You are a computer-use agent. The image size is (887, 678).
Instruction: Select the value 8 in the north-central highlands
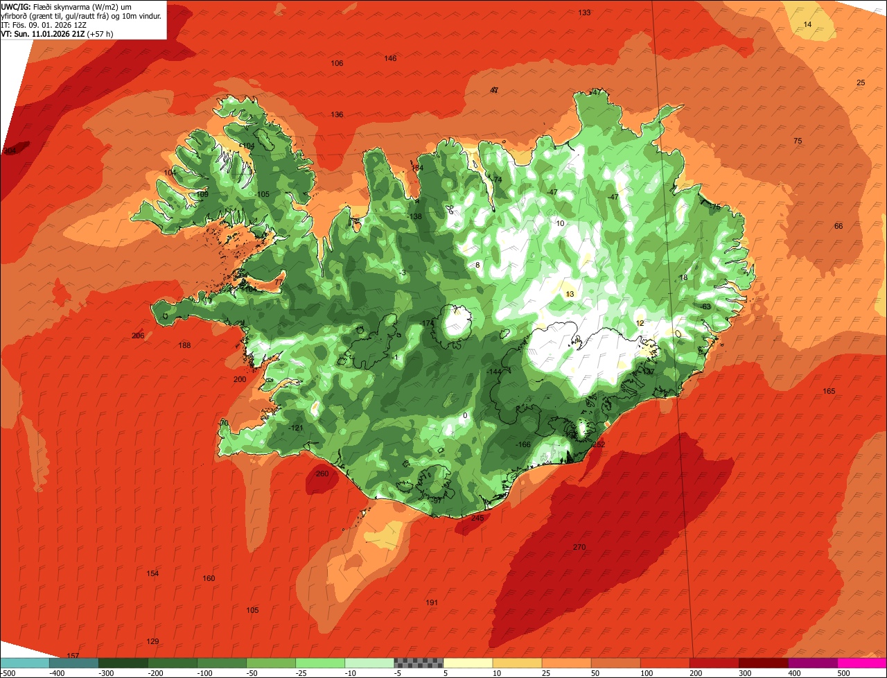(x=477, y=265)
